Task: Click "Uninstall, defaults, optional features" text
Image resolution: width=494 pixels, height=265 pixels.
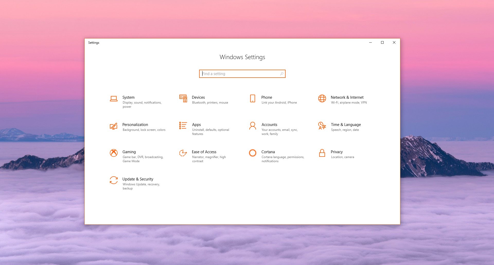Action: pos(211,132)
